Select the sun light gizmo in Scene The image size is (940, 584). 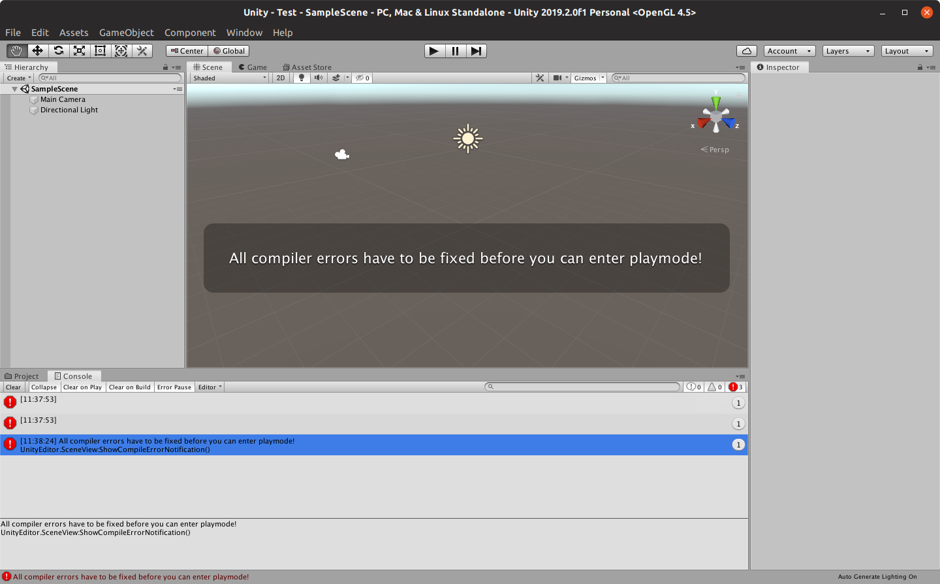pos(468,138)
